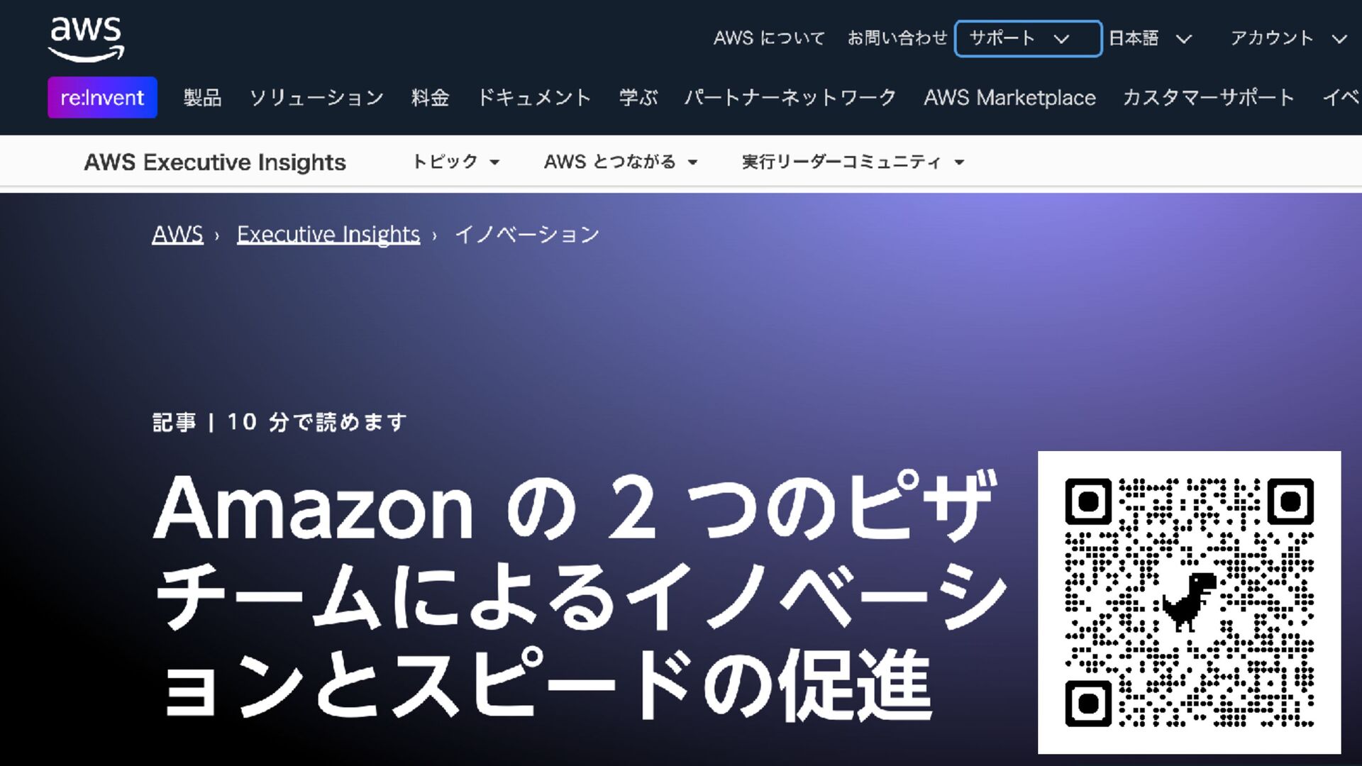Select 料金 in the navigation
Image resolution: width=1362 pixels, height=766 pixels.
click(x=430, y=97)
